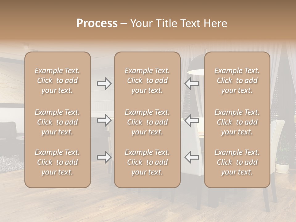Viewport: 296px width, 222px height.
Task: Click middle Example Text in right box
Action: [237, 122]
